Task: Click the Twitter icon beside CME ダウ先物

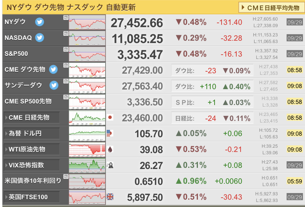Action: tap(53, 69)
